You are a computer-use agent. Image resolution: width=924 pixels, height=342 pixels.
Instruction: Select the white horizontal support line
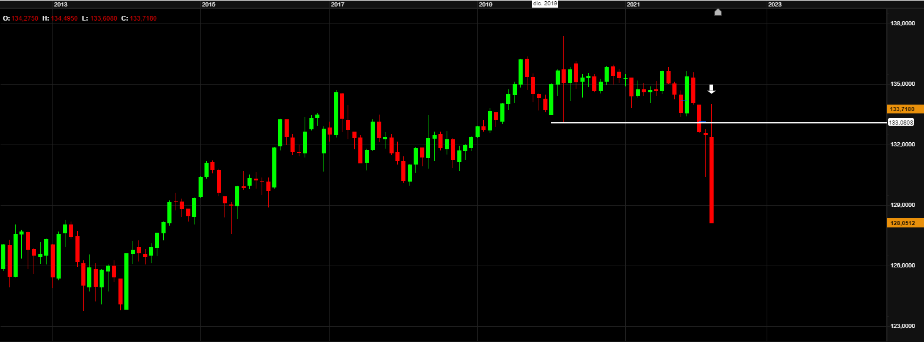tap(718, 123)
